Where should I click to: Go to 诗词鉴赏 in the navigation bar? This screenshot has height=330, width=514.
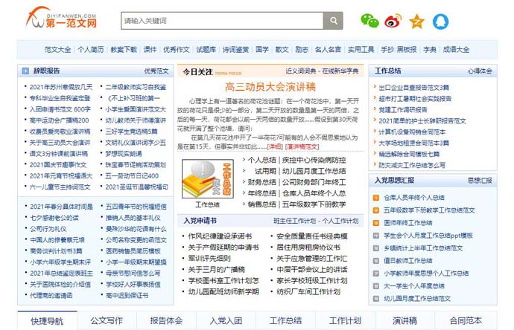tap(235, 50)
